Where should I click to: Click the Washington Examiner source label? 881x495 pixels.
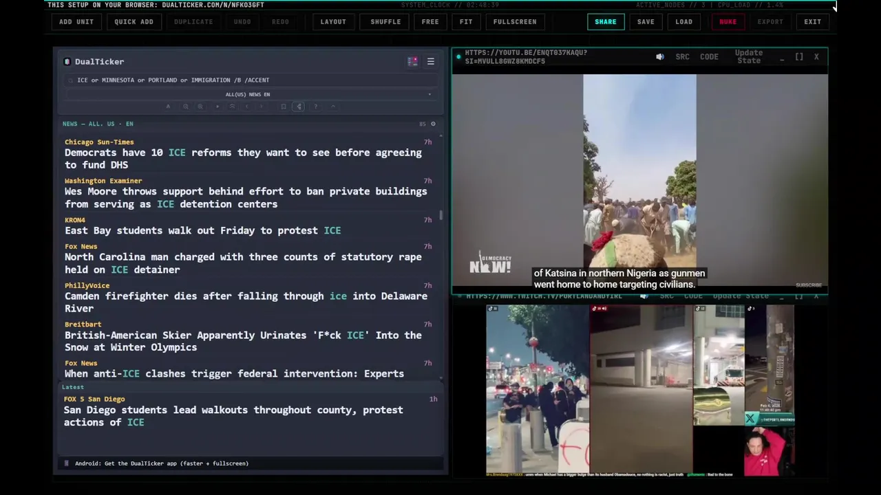coord(103,181)
